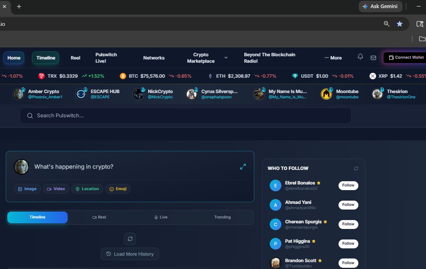Open Cherean Spurgis avatar
This screenshot has height=269, width=426.
tap(275, 225)
